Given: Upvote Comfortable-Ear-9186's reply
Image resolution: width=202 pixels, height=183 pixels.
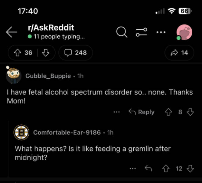Looking at the screenshot, I should 166,168.
